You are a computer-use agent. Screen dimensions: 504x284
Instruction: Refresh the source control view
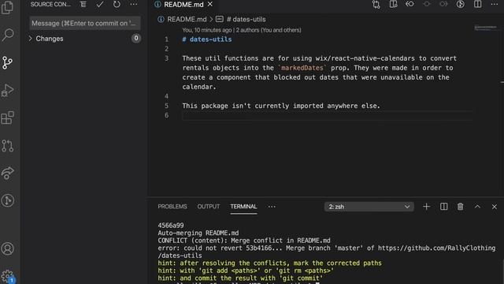click(117, 4)
